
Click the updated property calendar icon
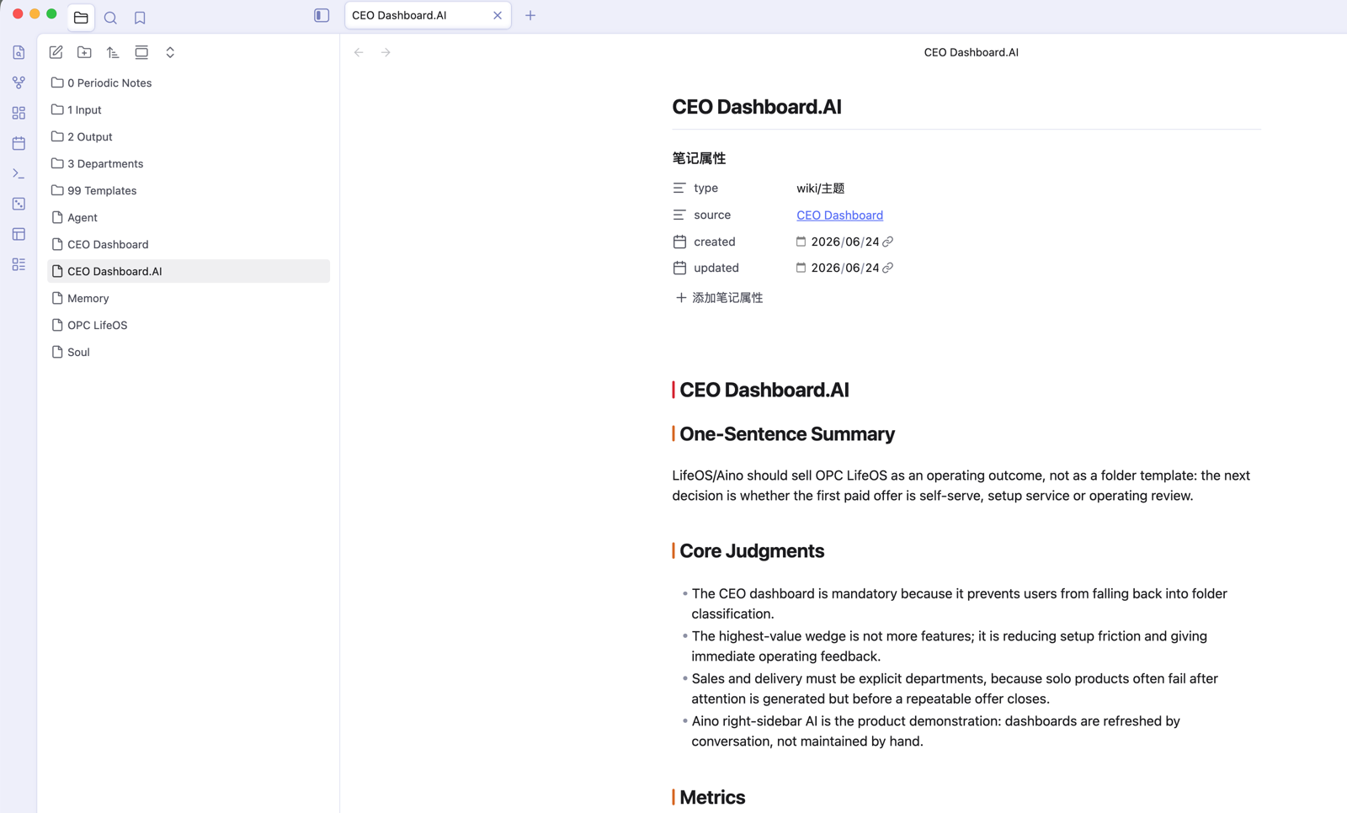(x=679, y=268)
